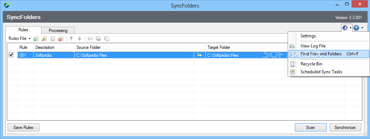
Task: Move rule up with the arrow icon
Action: [71, 38]
